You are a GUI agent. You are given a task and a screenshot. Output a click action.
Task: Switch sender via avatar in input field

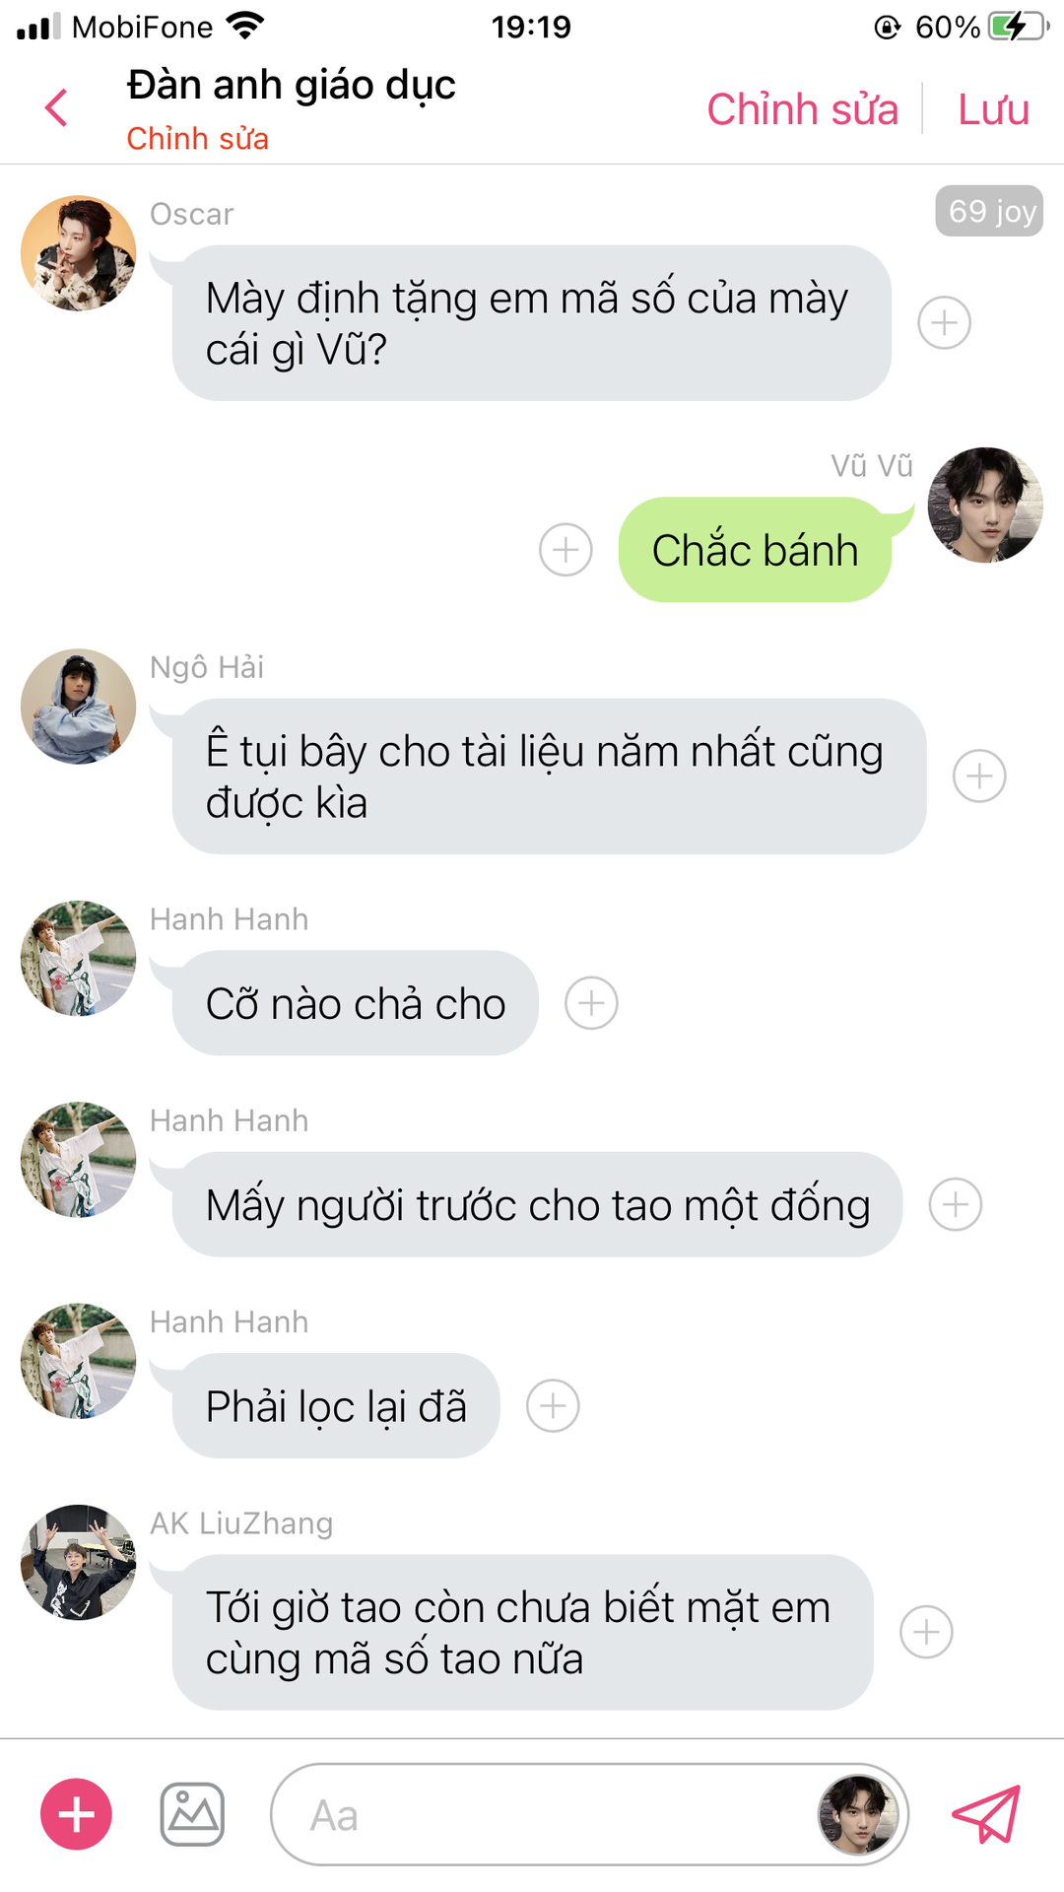(858, 1814)
